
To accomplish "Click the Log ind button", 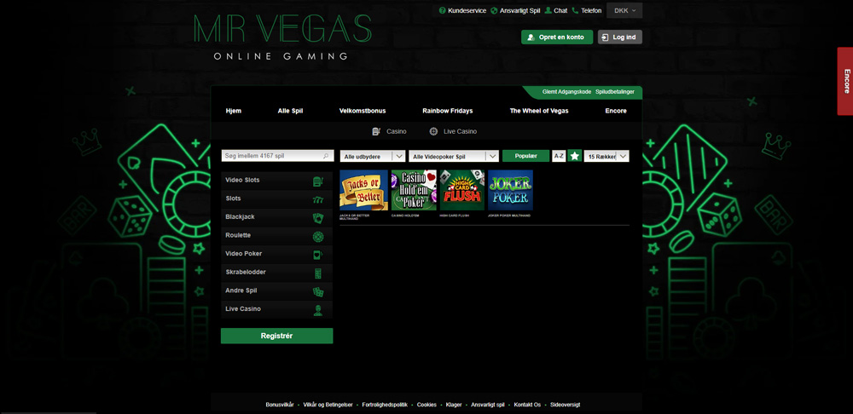I will point(620,37).
